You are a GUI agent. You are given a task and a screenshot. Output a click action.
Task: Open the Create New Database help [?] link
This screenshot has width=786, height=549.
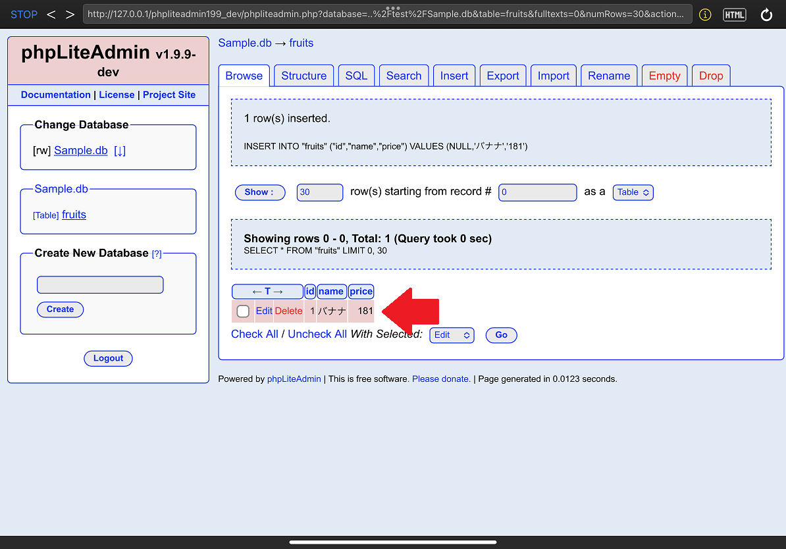point(157,253)
